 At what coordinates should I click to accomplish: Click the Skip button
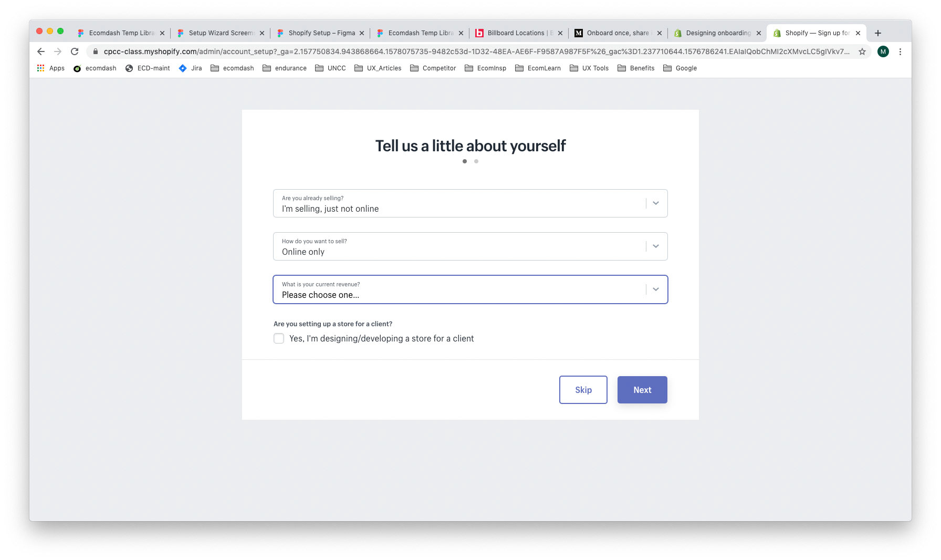point(583,390)
